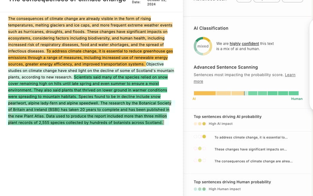313x196 pixels.
Task: Click the High Human impact legend dots
Action: 200,189
